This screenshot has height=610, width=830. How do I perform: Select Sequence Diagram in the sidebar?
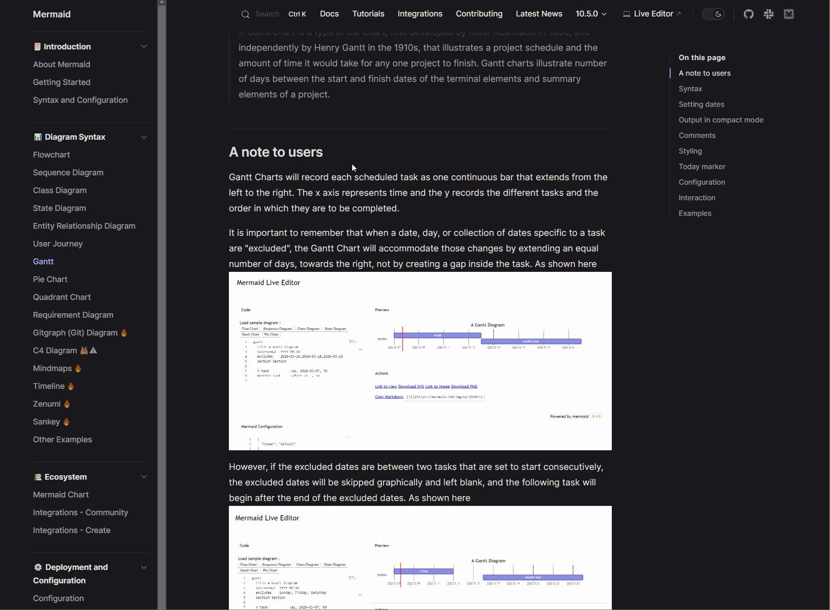coord(68,173)
